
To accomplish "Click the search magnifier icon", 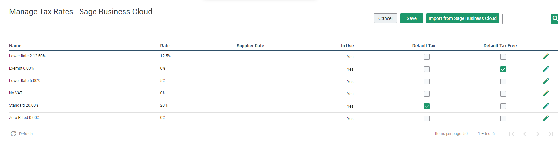I will (x=555, y=19).
